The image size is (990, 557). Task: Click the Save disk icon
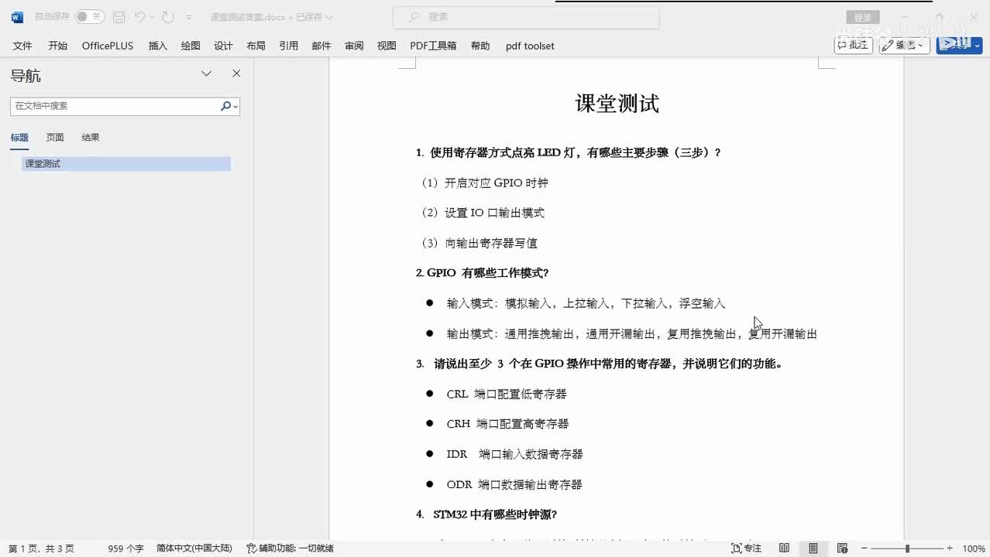(119, 16)
